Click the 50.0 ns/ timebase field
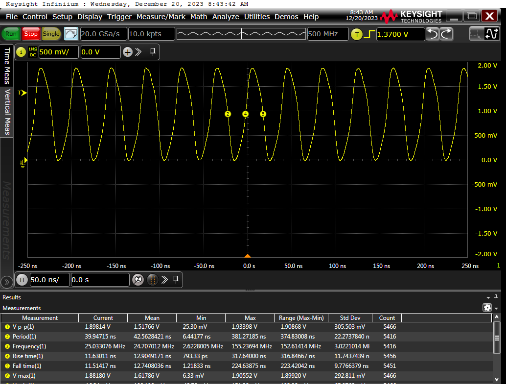506x389 pixels. pyautogui.click(x=50, y=280)
